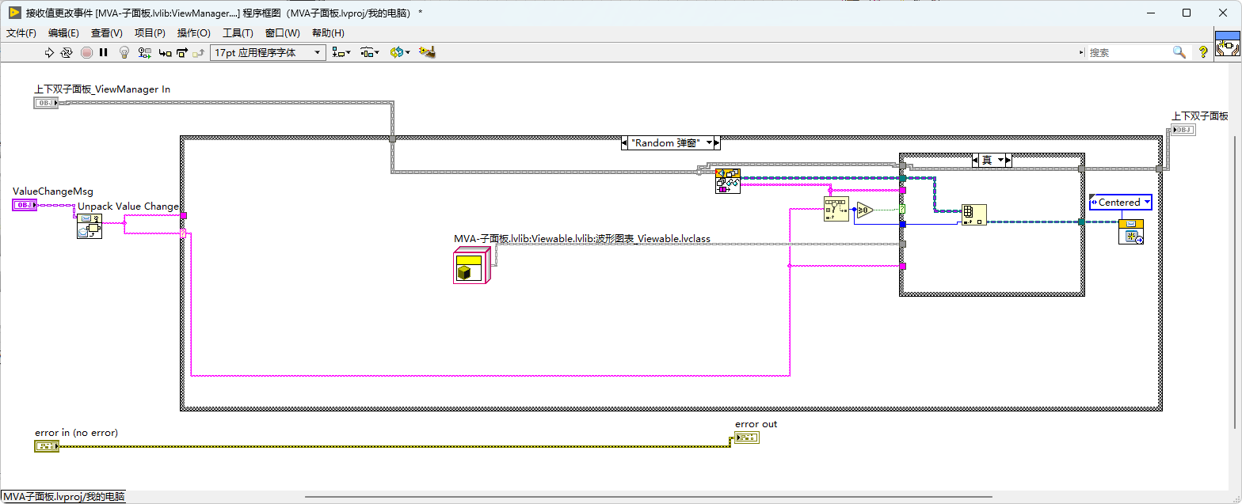The image size is (1242, 504).
Task: Toggle Retain Wire Values button
Action: coord(145,52)
